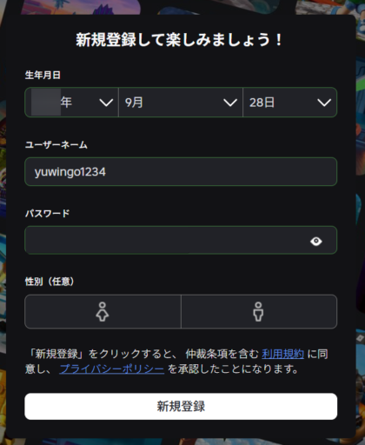
Task: Show the password with the eye icon
Action: click(316, 241)
